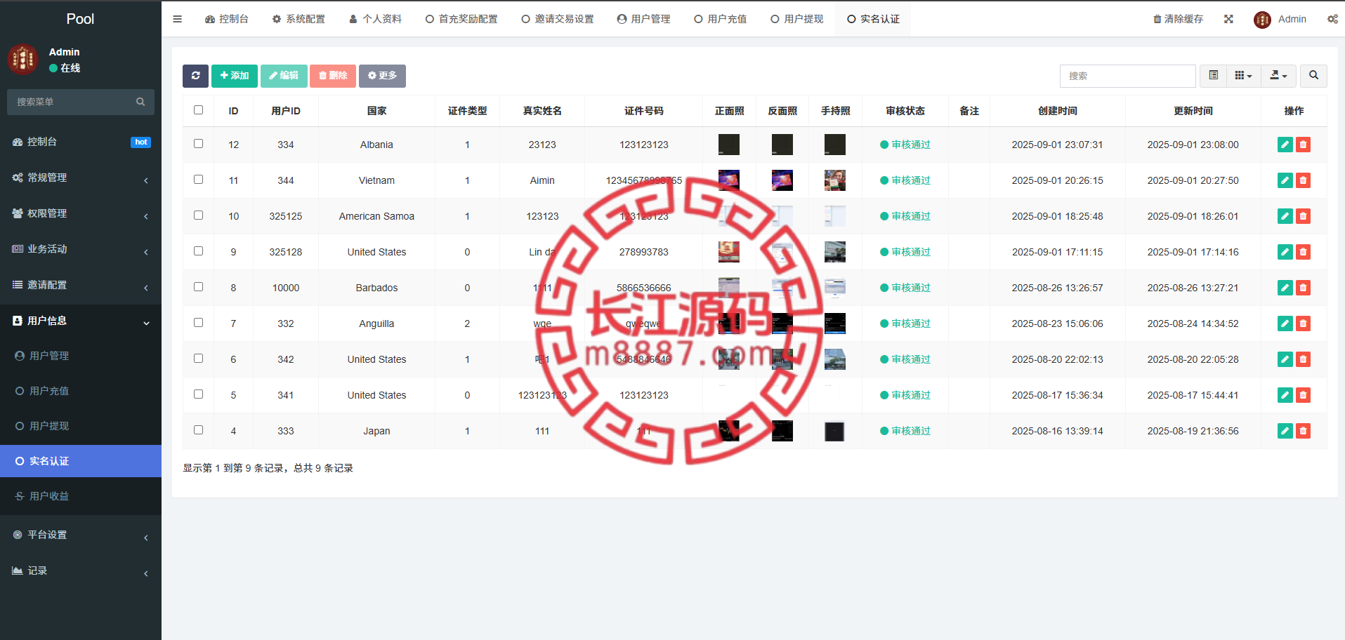Collapse the 用户信息 sidebar menu
The width and height of the screenshot is (1345, 640).
click(x=81, y=321)
